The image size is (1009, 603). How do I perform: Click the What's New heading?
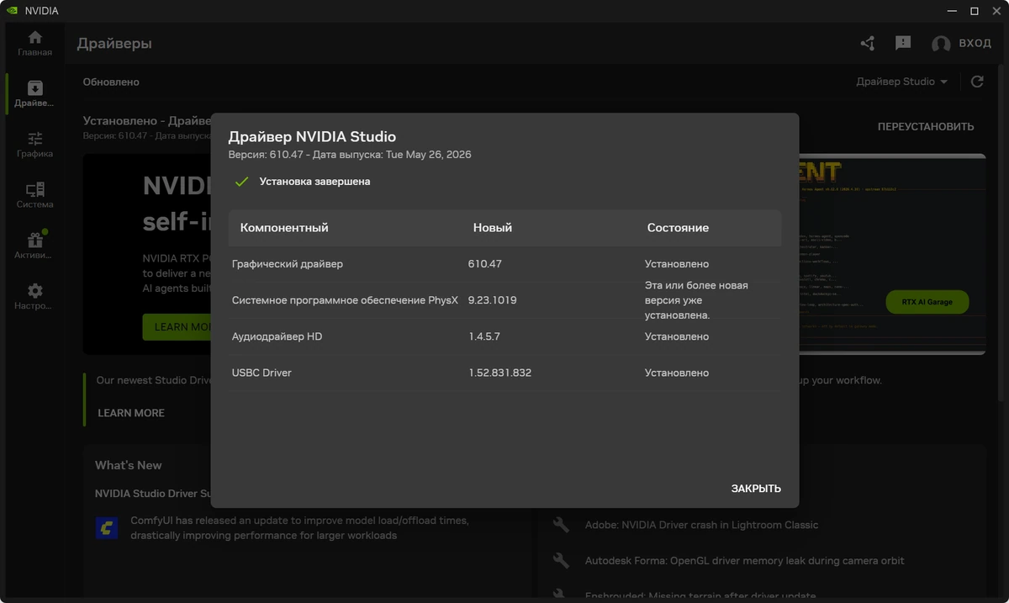point(129,465)
